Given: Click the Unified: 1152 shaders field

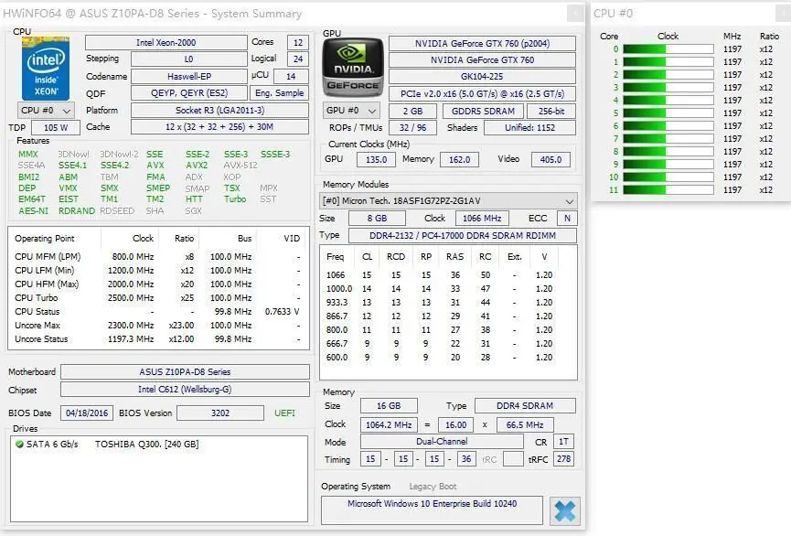Looking at the screenshot, I should (529, 128).
